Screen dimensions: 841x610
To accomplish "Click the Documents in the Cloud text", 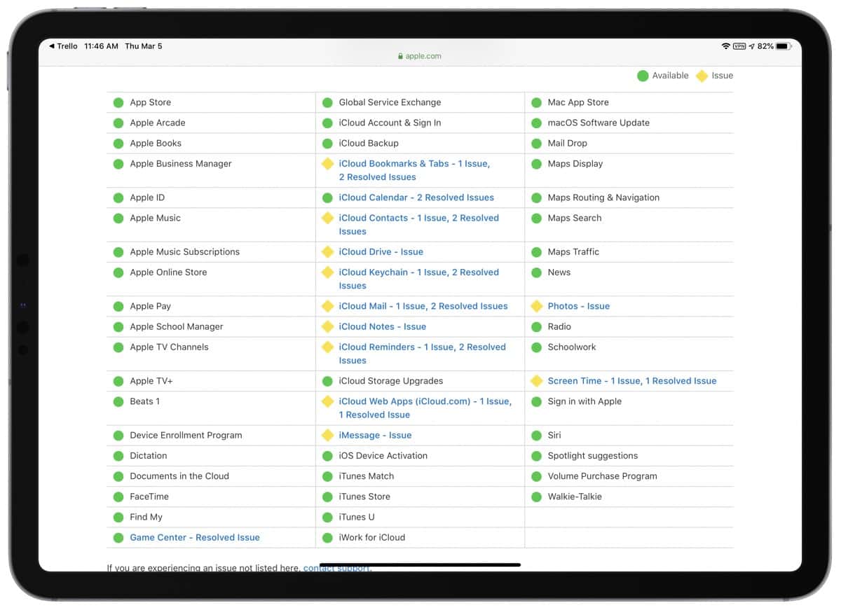I will point(179,476).
